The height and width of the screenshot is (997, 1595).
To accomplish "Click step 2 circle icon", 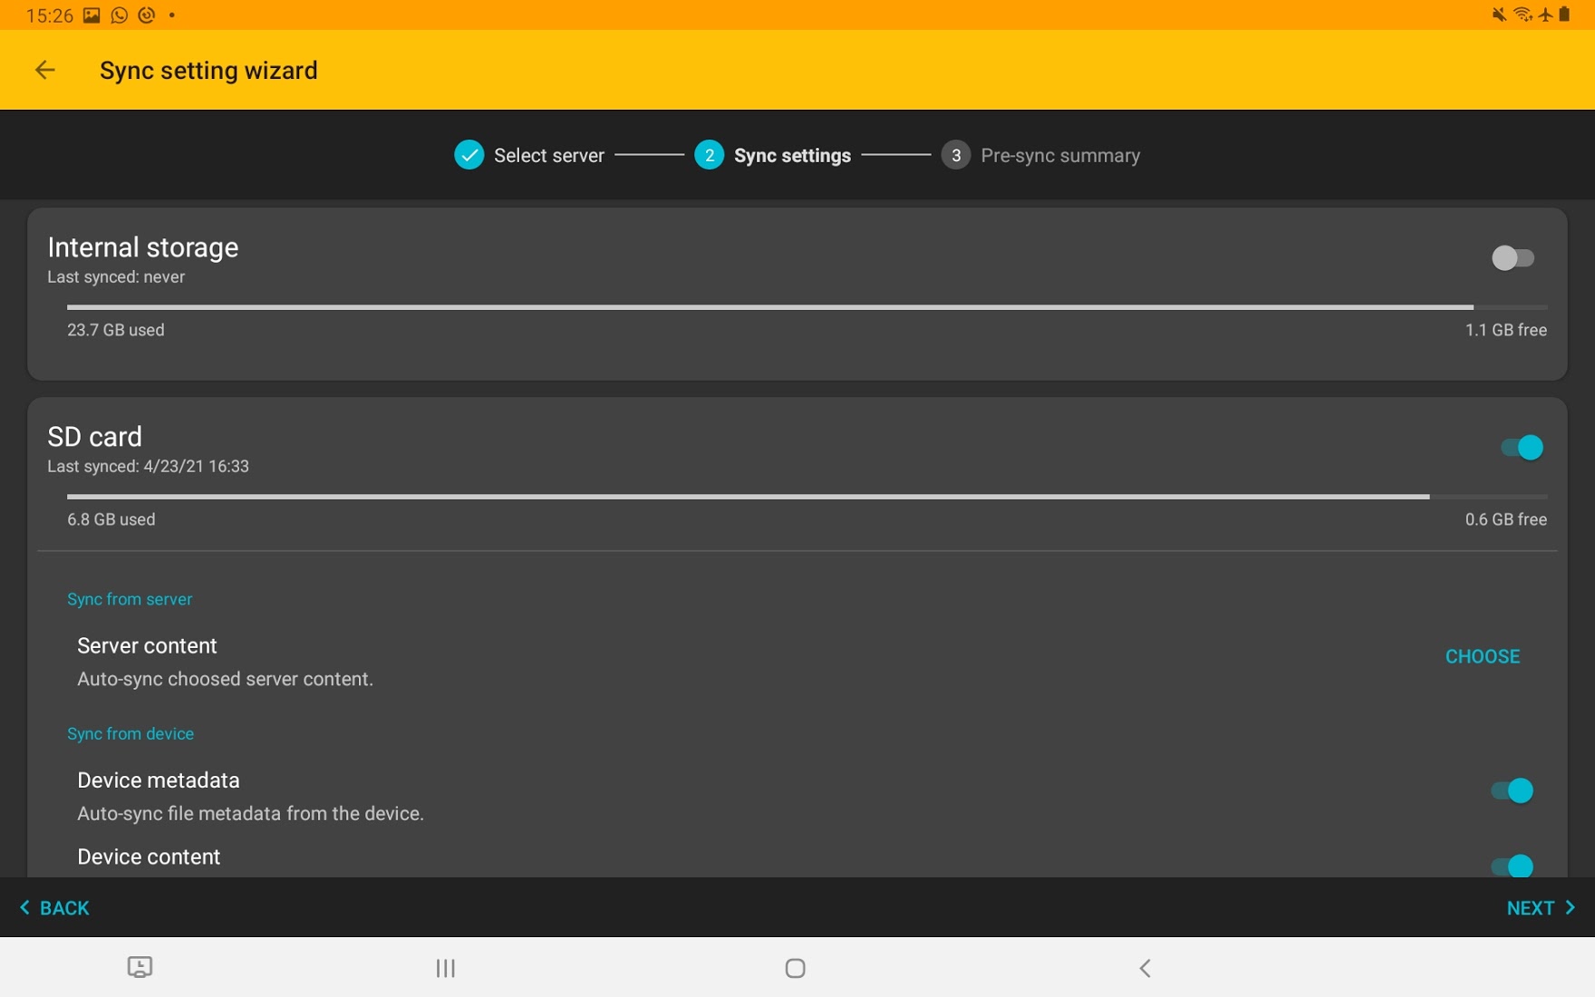I will coord(709,155).
